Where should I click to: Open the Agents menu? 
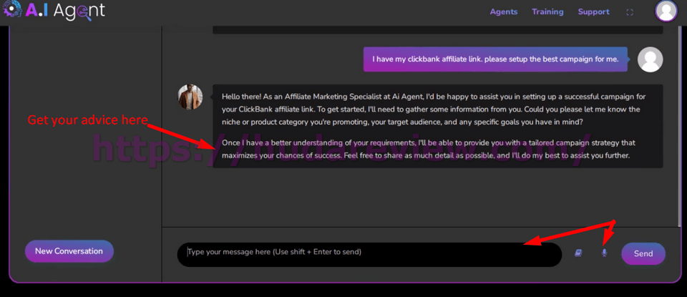503,12
